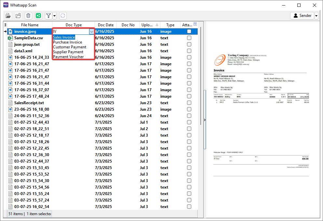The width and height of the screenshot is (323, 221).
Task: Sort by the Doc Date column header
Action: (x=106, y=25)
